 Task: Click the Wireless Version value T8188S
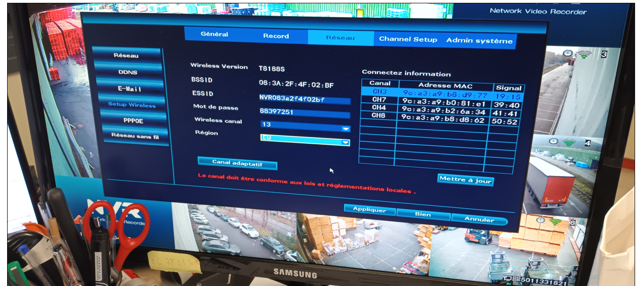tap(272, 69)
